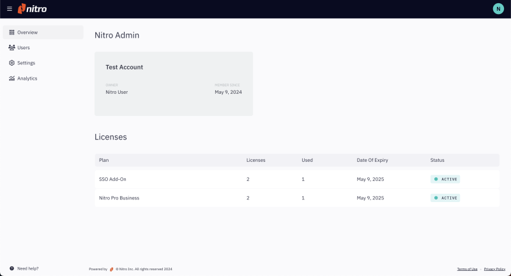The image size is (511, 276).
Task: Click the licenses count for SSO Add-On
Action: coord(248,179)
